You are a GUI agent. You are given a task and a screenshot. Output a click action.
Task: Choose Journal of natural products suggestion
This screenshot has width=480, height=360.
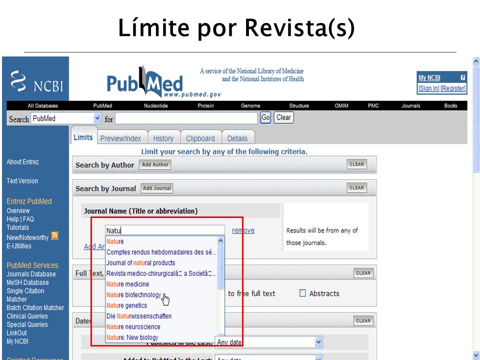tap(141, 263)
